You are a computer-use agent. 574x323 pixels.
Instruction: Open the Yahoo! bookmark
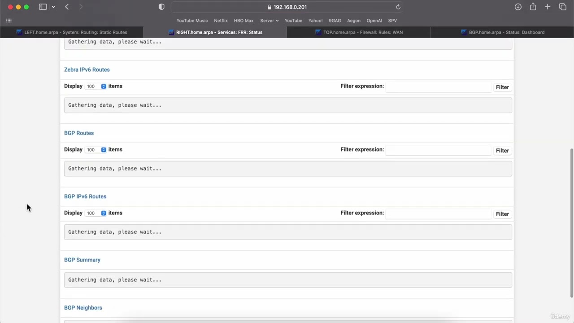[x=315, y=21]
